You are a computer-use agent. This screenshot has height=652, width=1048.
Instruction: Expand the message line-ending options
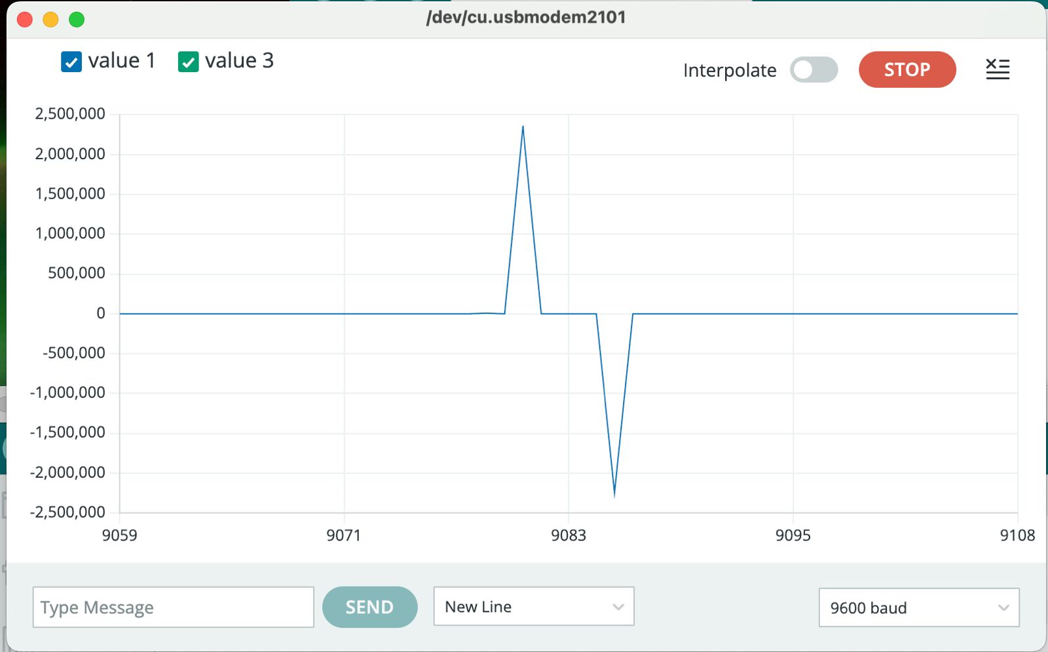[x=534, y=607]
